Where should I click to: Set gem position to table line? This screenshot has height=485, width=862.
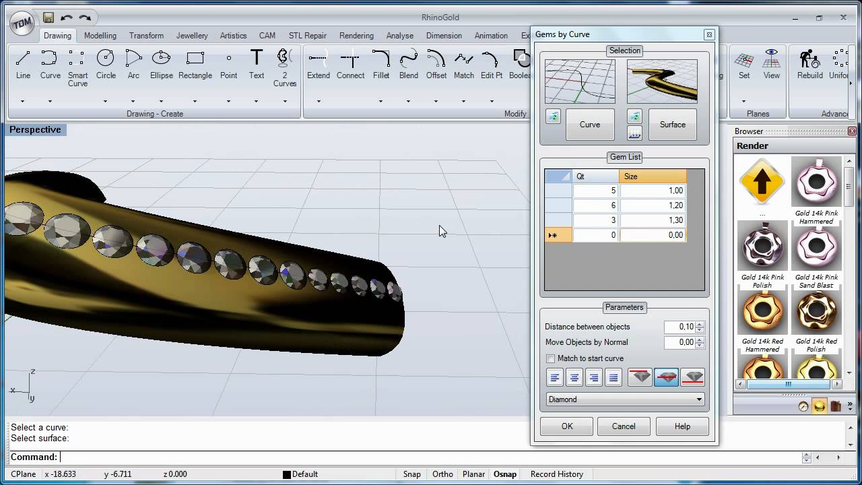coord(641,377)
